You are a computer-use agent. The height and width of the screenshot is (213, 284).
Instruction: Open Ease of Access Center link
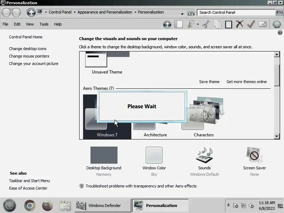tap(28, 188)
